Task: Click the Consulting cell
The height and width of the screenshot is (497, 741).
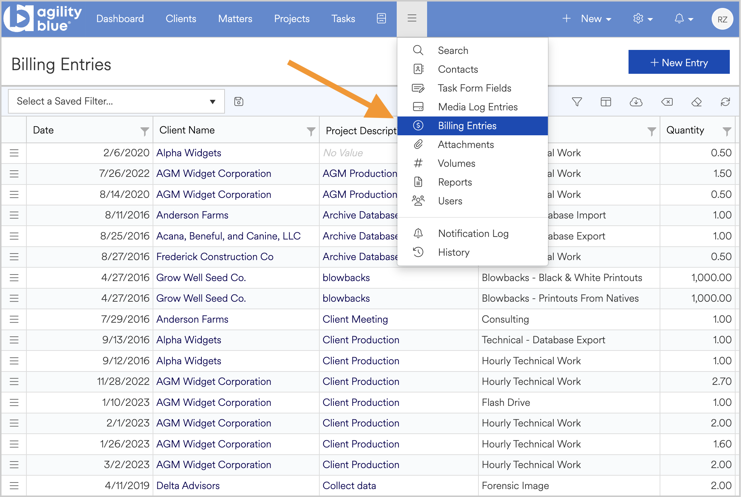Action: coord(569,319)
